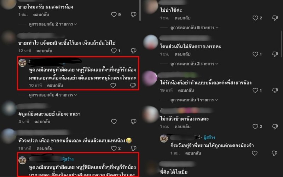Viewport: 283px width, 177px height.
Task: Like the 'ไม่น่าใช้ค่ะ' comment
Action: [x=255, y=18]
